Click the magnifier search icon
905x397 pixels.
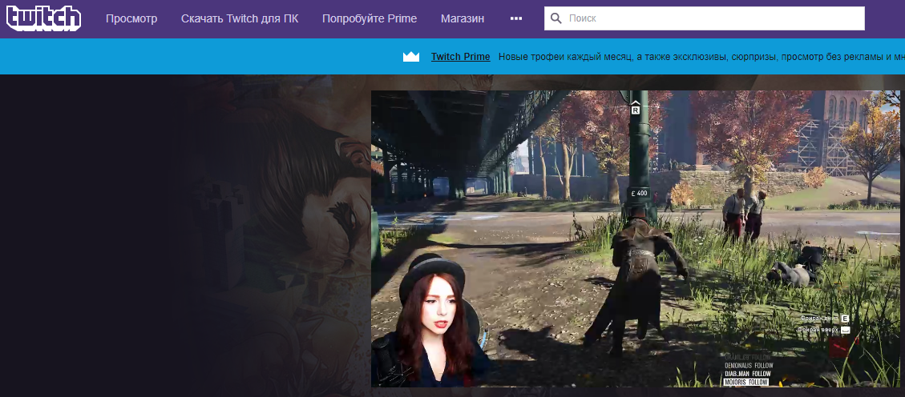556,18
